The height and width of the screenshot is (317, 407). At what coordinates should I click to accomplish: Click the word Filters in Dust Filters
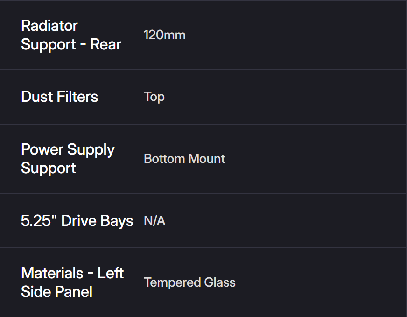pyautogui.click(x=77, y=97)
